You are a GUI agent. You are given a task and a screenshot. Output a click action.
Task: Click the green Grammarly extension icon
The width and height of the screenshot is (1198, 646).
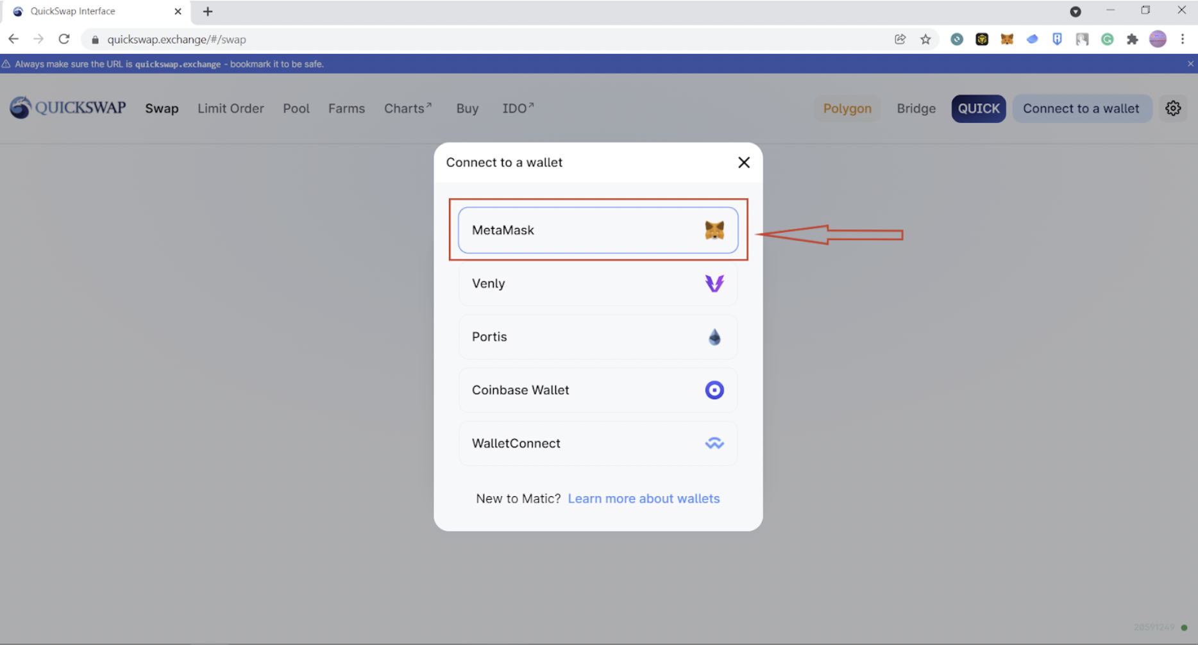[1108, 39]
